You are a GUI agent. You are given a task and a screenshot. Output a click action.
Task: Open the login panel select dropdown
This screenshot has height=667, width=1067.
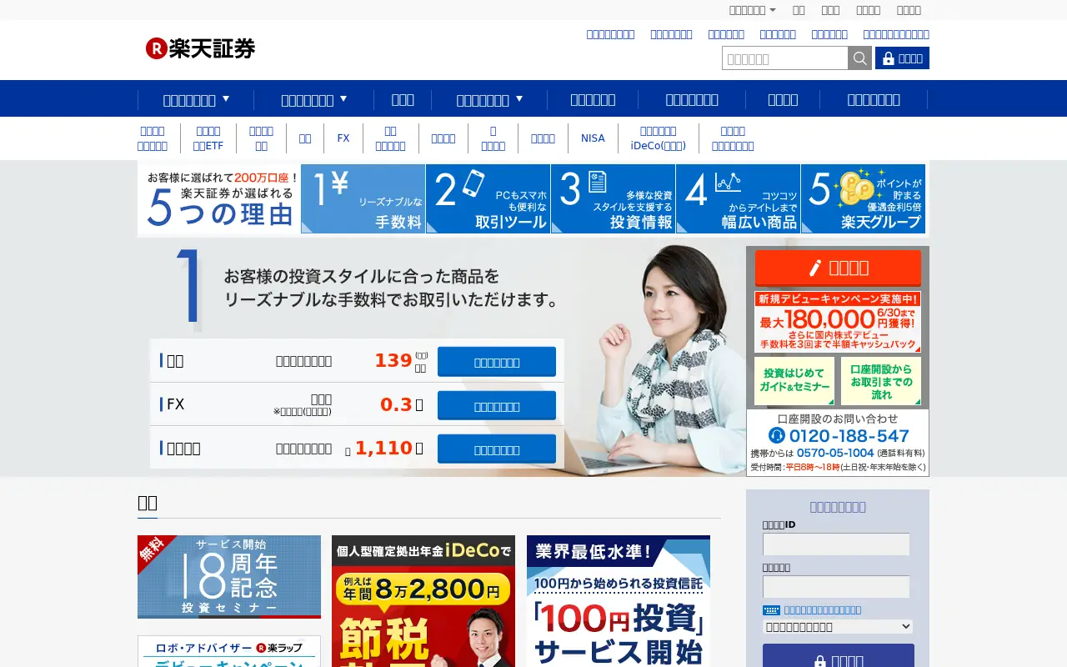tap(838, 627)
